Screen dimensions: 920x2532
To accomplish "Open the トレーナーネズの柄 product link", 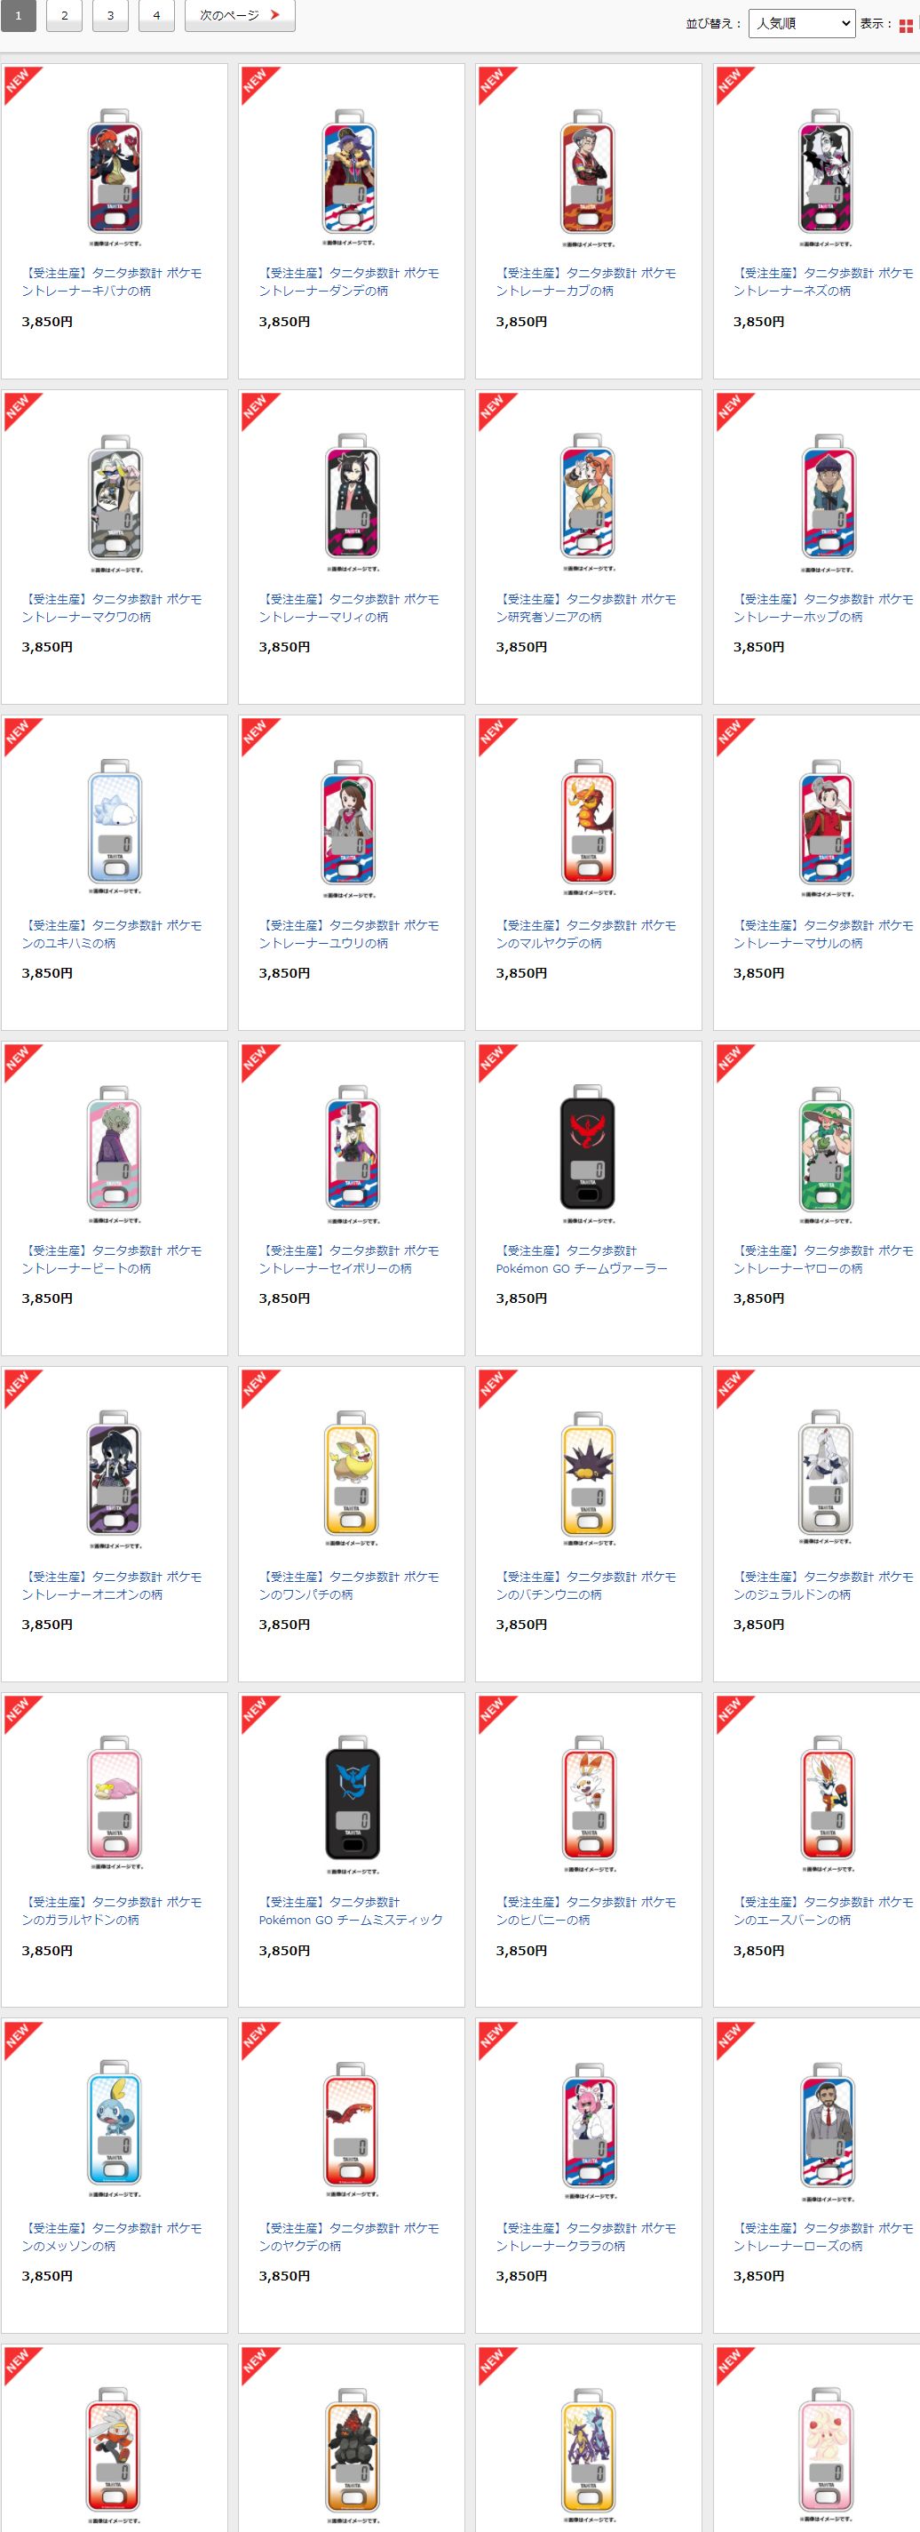I will click(823, 282).
